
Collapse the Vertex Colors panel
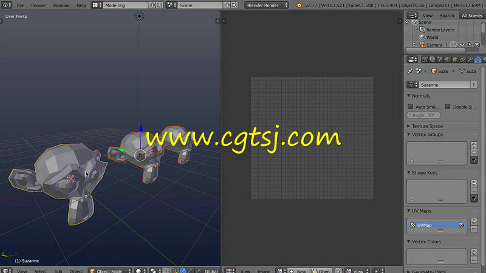click(x=408, y=241)
